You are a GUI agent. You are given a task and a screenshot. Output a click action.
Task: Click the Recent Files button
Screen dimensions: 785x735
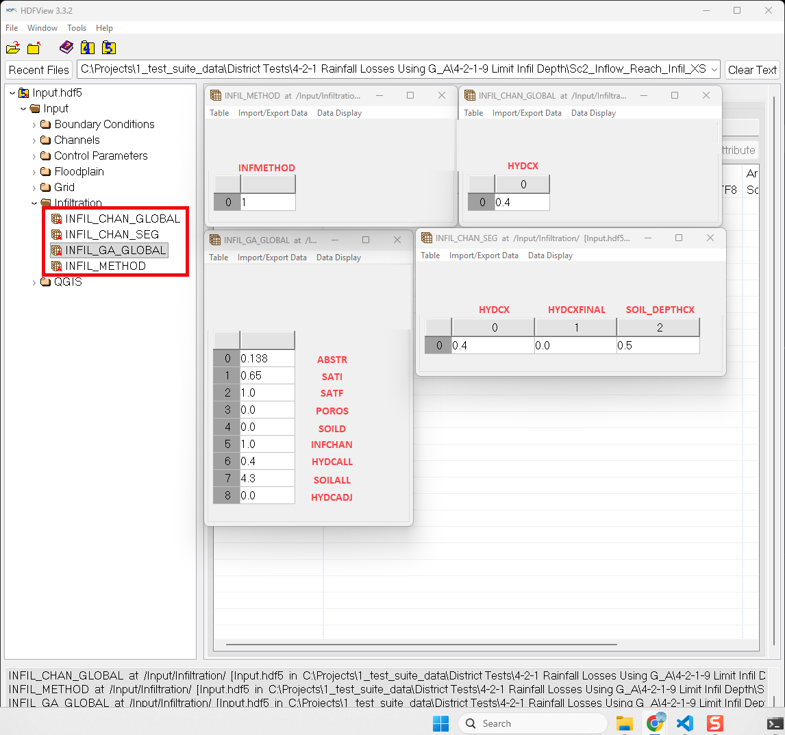(x=39, y=70)
